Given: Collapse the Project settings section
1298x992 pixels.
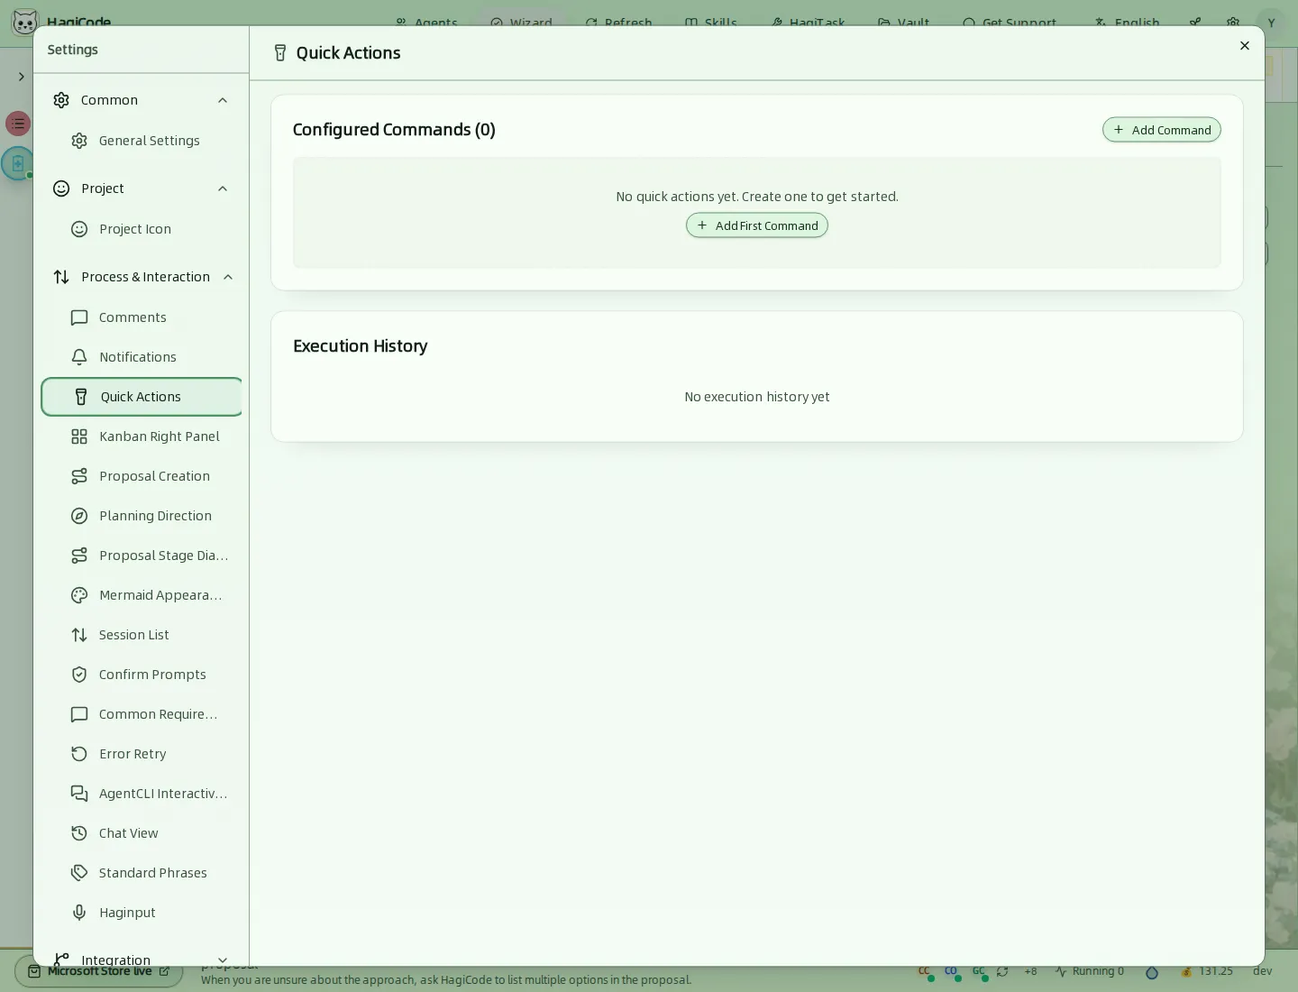Looking at the screenshot, I should pos(223,188).
